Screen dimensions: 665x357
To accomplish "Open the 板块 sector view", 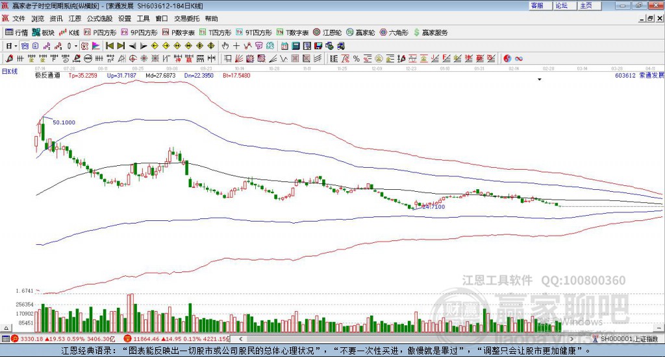I will [x=44, y=32].
